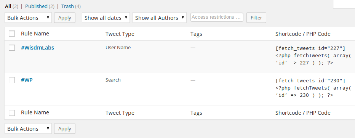The image size is (355, 138).
Task: Check the #WisdmLabs rule checkbox
Action: [x=12, y=48]
